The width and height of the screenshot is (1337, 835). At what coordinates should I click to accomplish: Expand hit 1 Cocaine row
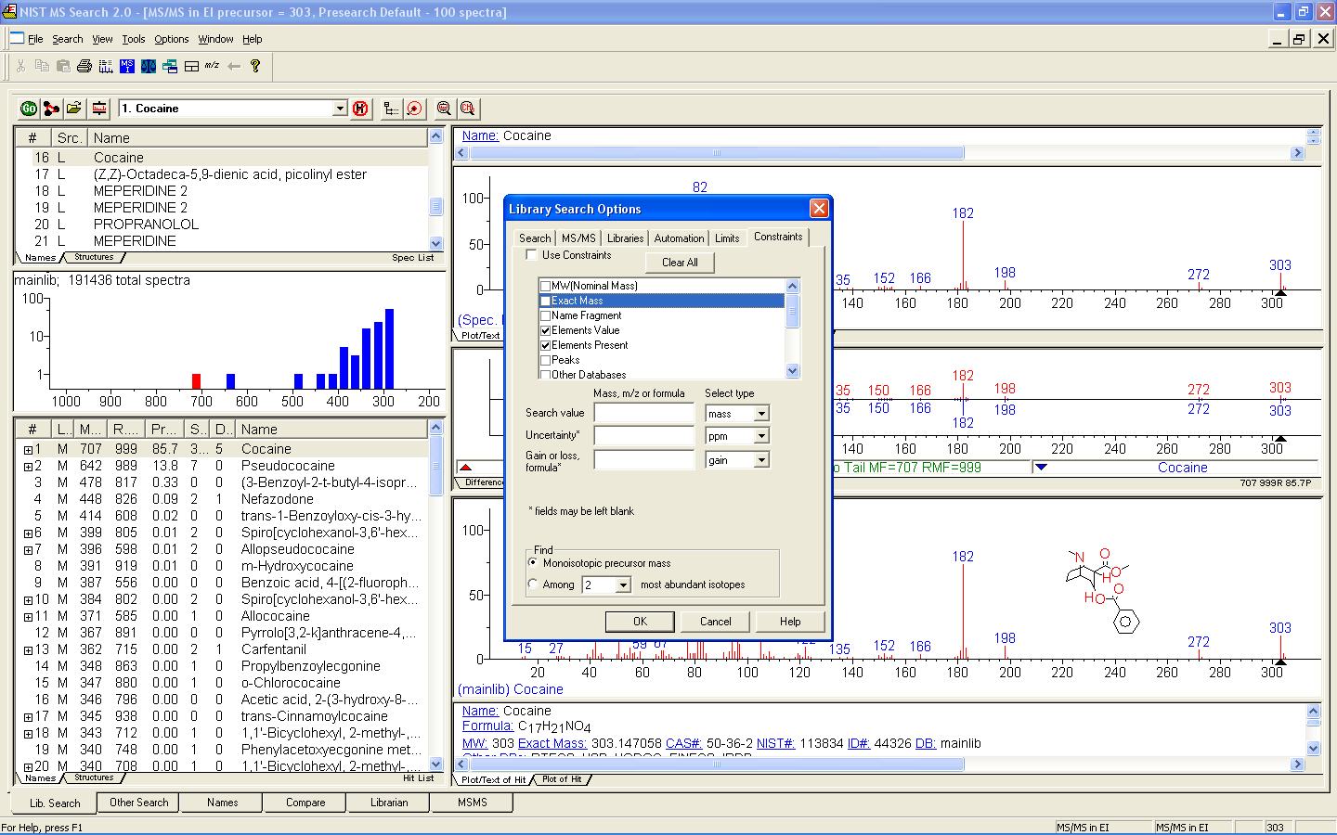[28, 449]
